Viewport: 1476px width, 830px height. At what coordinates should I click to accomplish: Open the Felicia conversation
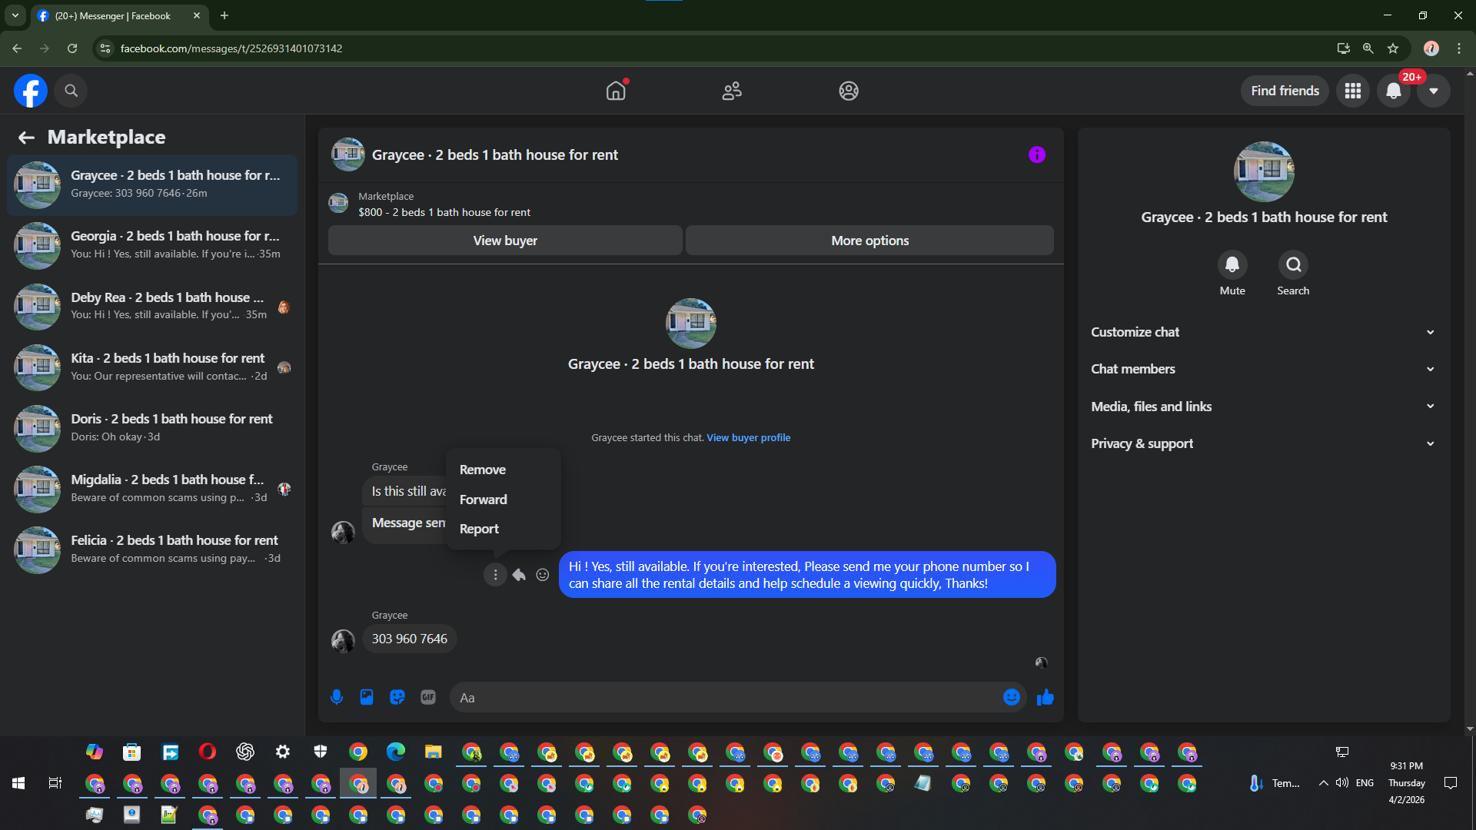tap(152, 549)
